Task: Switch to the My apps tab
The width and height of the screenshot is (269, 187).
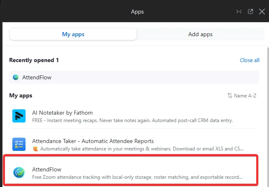Action: pyautogui.click(x=73, y=34)
